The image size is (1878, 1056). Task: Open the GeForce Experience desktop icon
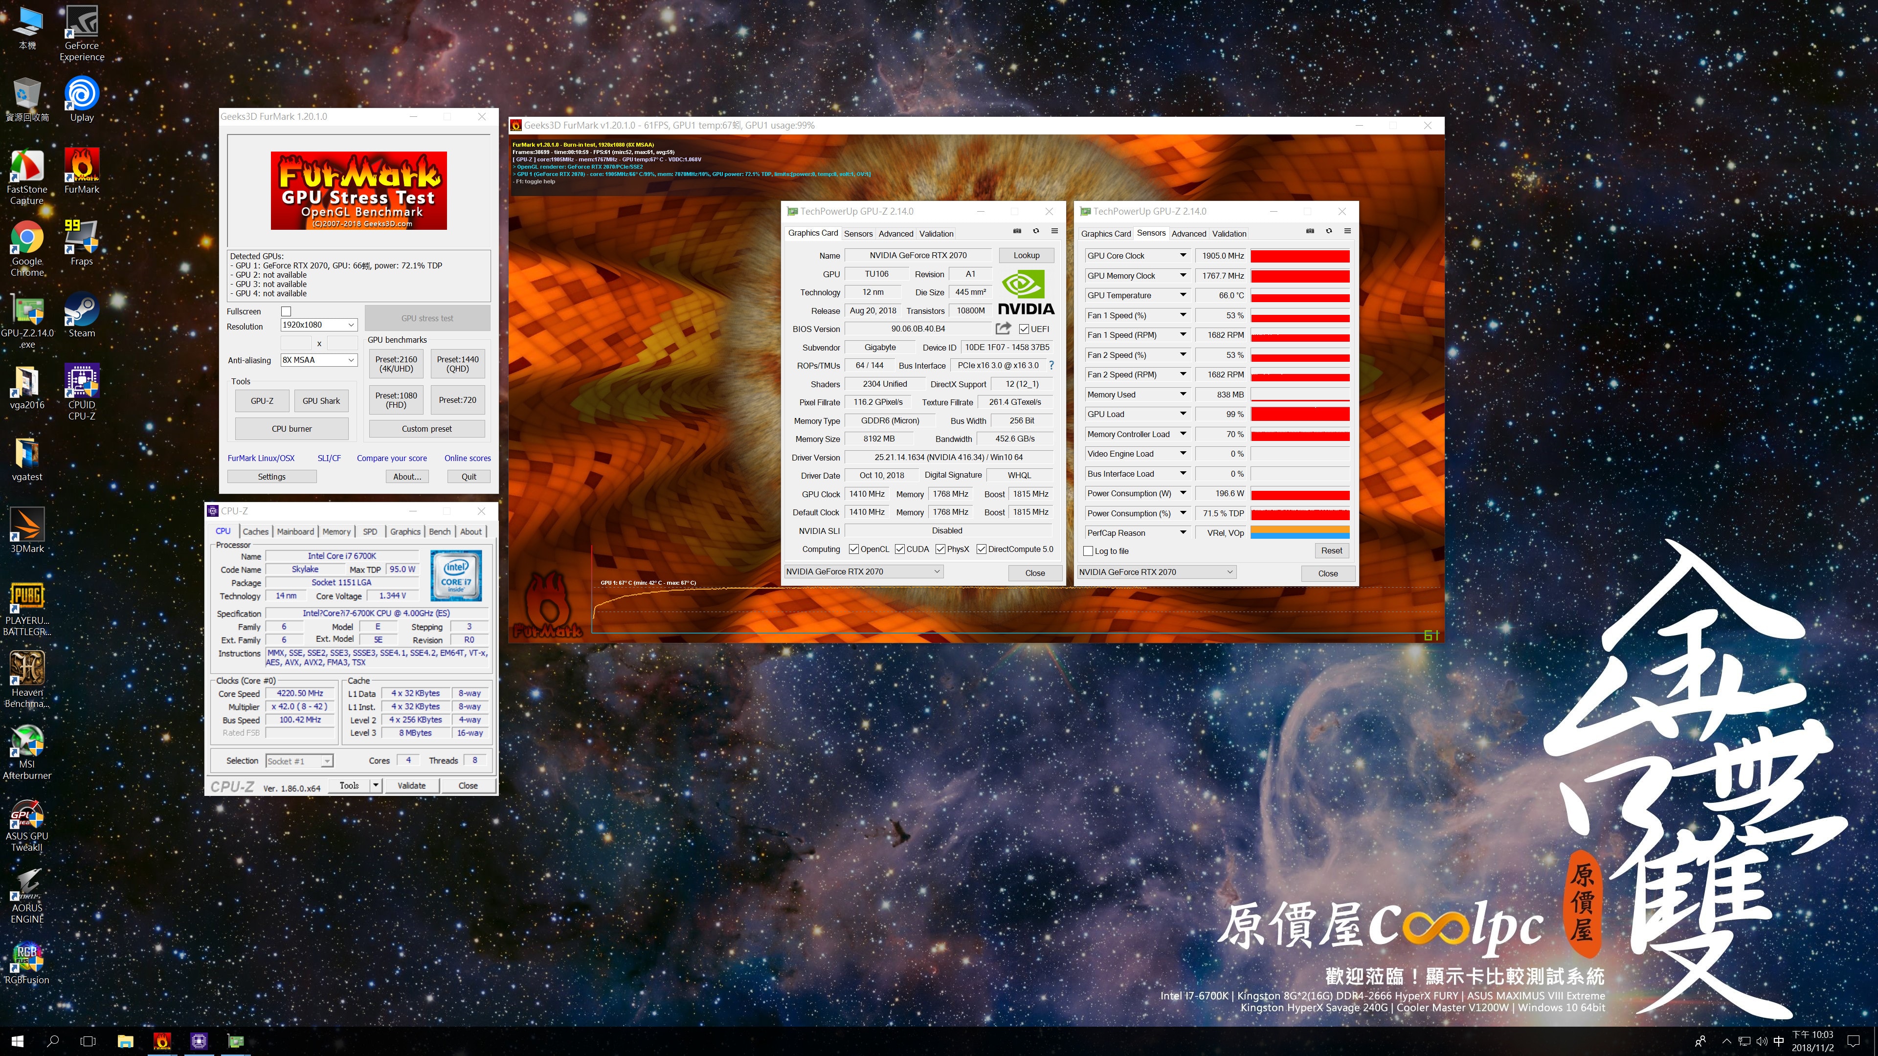point(82,33)
